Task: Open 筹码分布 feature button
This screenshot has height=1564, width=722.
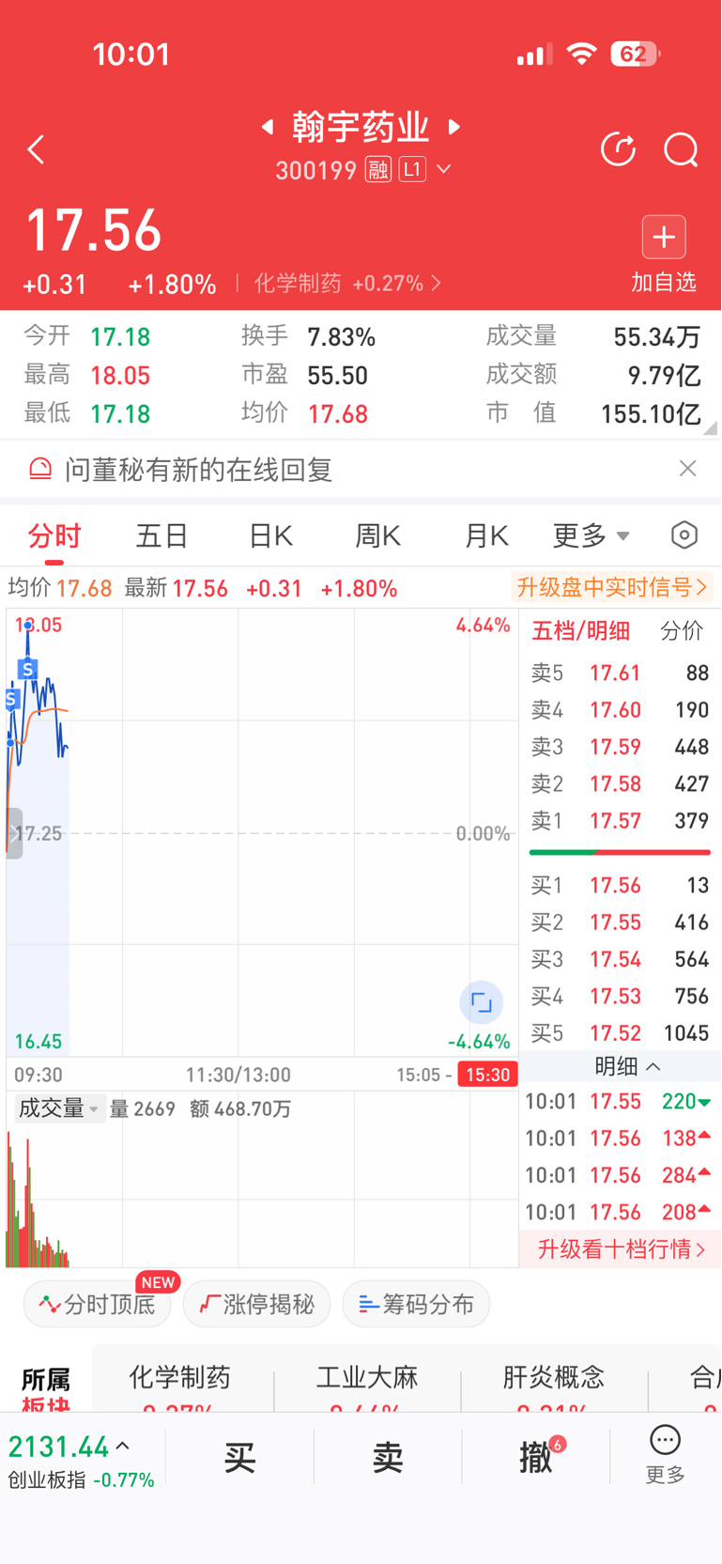Action: pos(416,1305)
